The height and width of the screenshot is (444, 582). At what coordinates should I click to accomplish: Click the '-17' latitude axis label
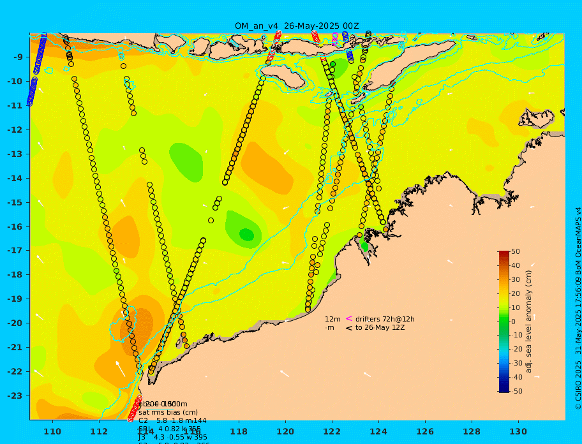pyautogui.click(x=15, y=250)
